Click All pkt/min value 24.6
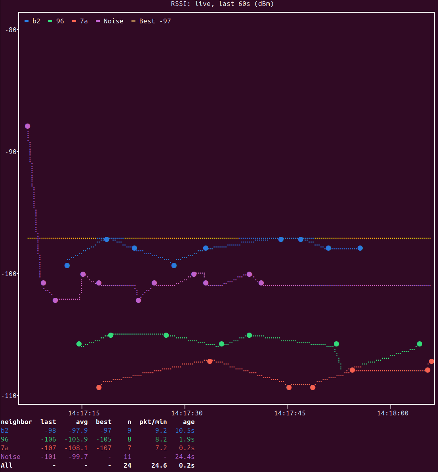Viewport: 438px width, 472px height. coord(159,465)
